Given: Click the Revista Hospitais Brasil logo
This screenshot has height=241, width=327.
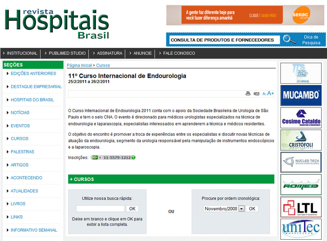Looking at the screenshot, I should pyautogui.click(x=57, y=24).
